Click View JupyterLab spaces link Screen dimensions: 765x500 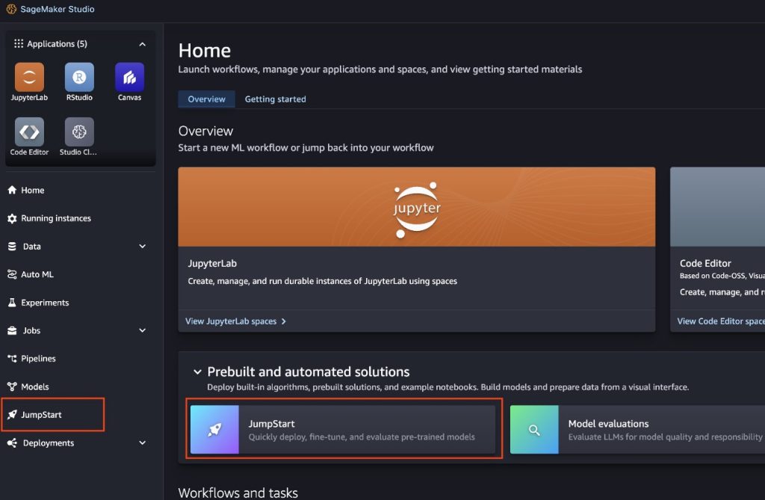point(231,321)
